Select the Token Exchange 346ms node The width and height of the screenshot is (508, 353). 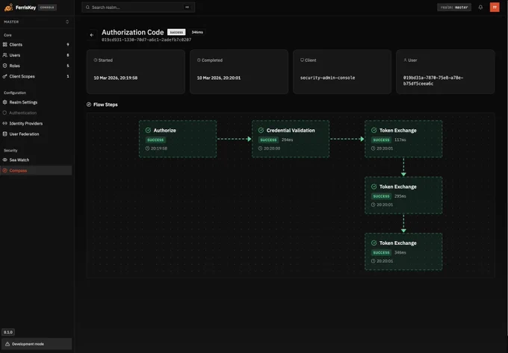click(403, 252)
